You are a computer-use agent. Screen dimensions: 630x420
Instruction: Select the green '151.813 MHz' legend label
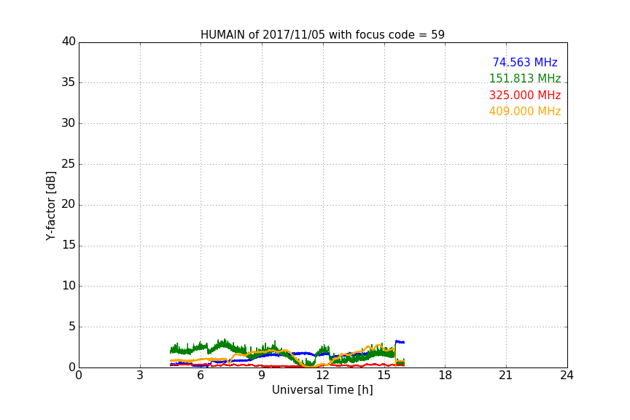click(525, 78)
